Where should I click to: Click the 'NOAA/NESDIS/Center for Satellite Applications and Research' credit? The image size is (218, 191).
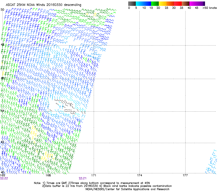click(127, 189)
